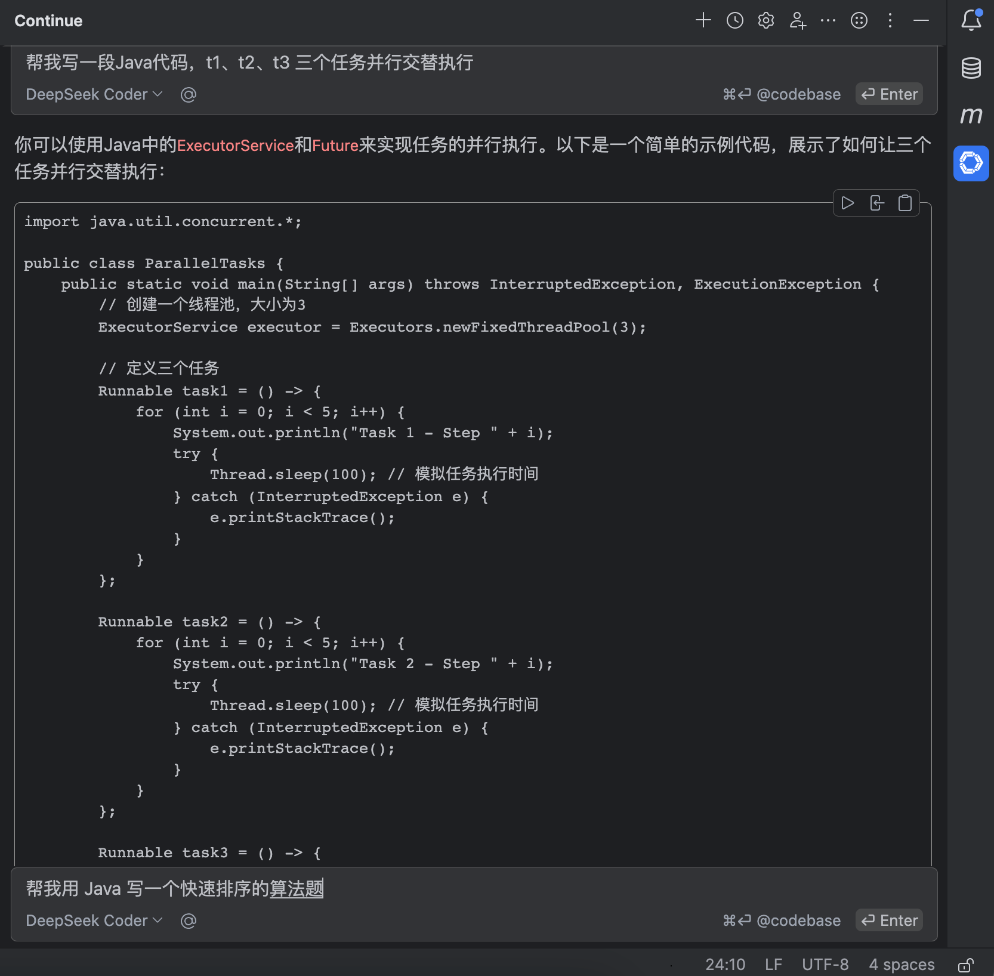The image size is (994, 976).
Task: Change UTF-8 file encoding
Action: [825, 965]
